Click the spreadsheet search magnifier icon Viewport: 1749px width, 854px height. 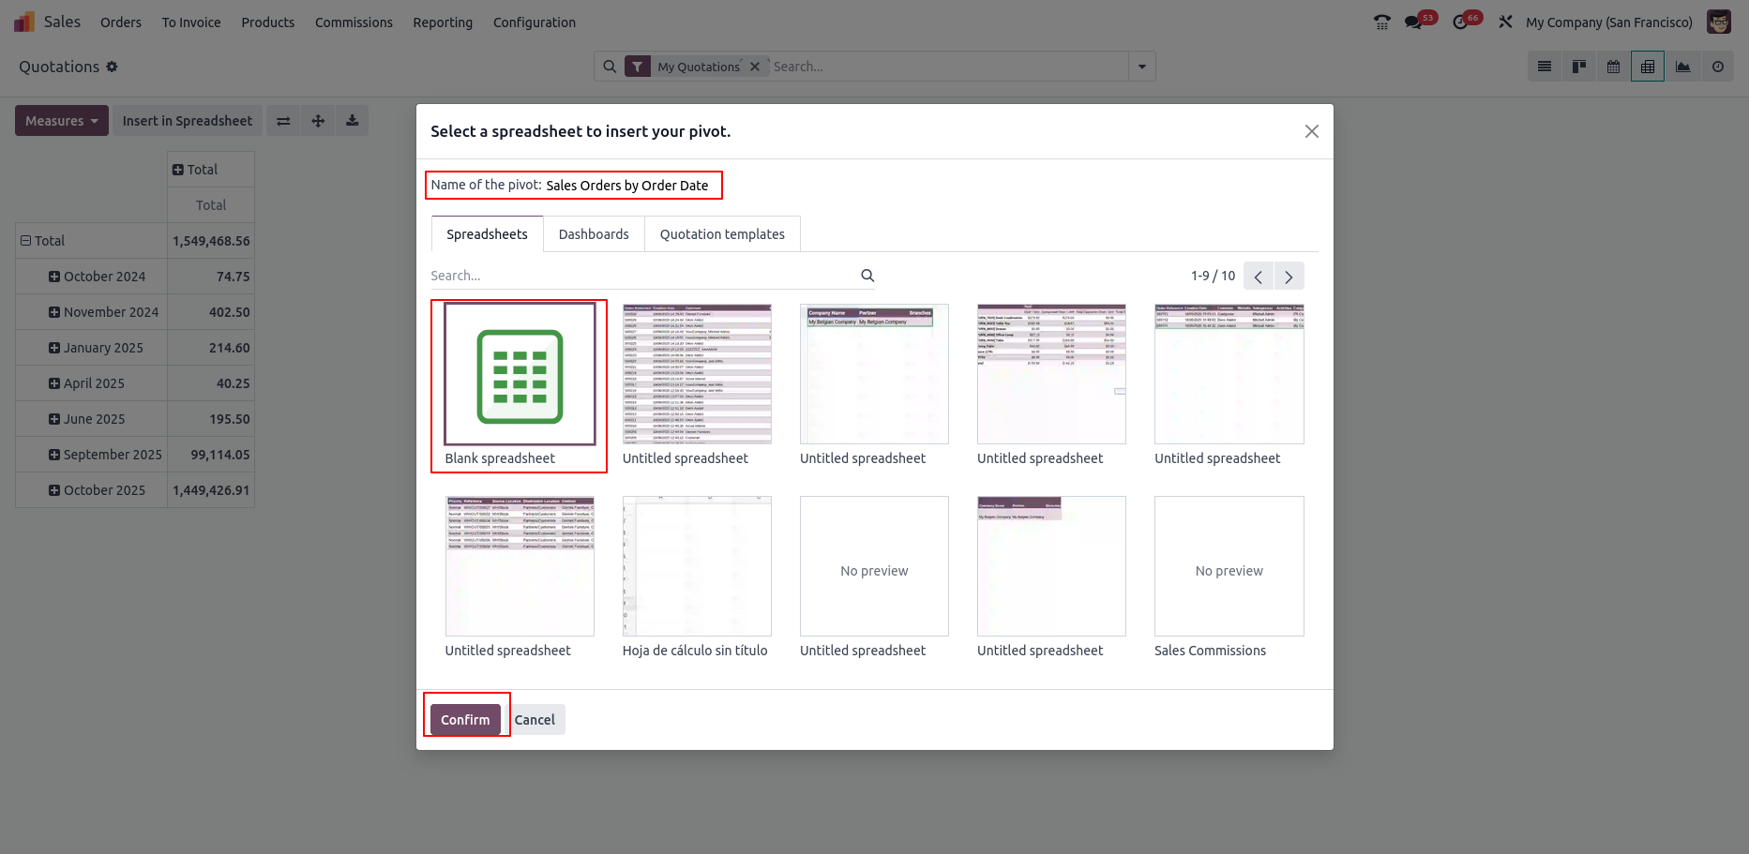(867, 276)
